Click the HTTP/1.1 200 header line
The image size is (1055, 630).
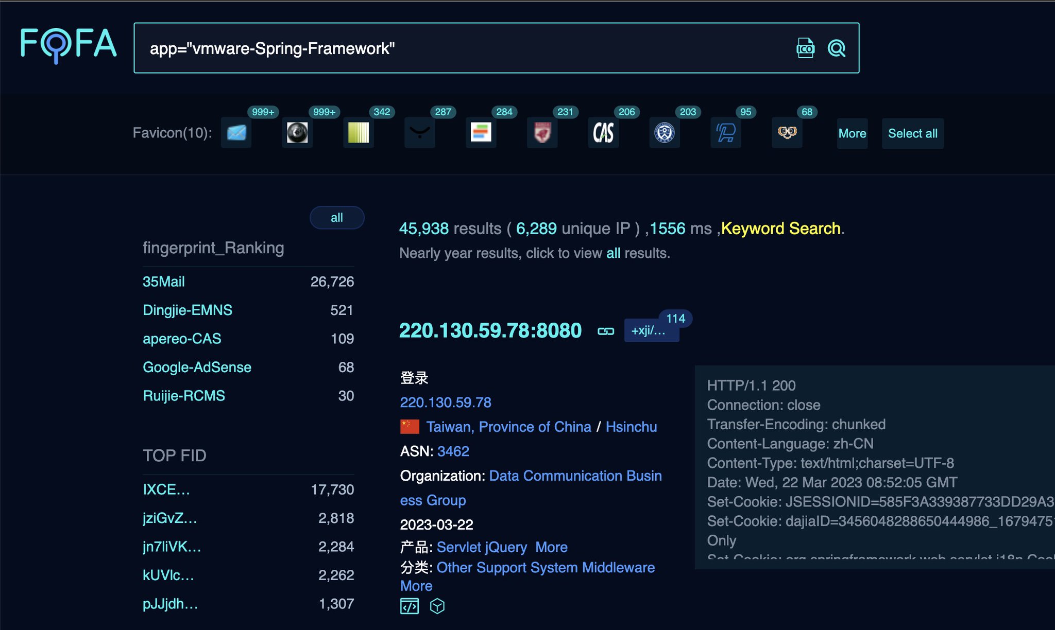point(751,386)
